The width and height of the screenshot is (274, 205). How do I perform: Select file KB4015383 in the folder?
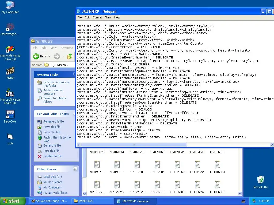pyautogui.click(x=217, y=167)
